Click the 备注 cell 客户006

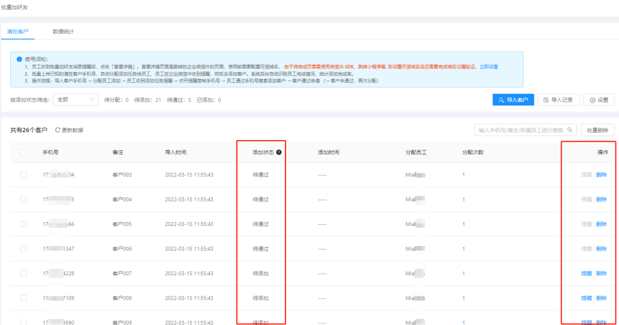click(122, 248)
